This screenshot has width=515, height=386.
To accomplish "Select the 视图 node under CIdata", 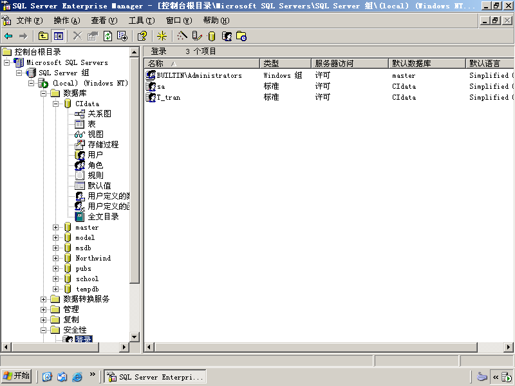I will click(95, 134).
